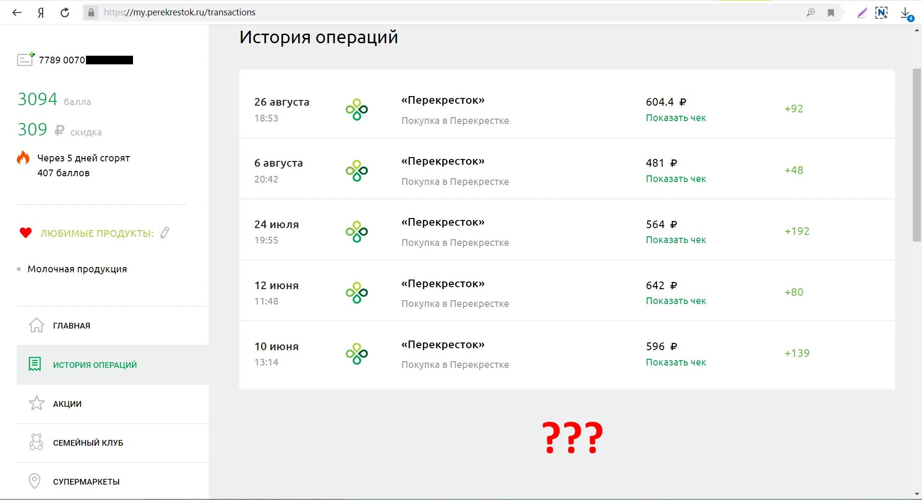Reload the page with the refresh icon
Image resolution: width=922 pixels, height=500 pixels.
(x=65, y=12)
